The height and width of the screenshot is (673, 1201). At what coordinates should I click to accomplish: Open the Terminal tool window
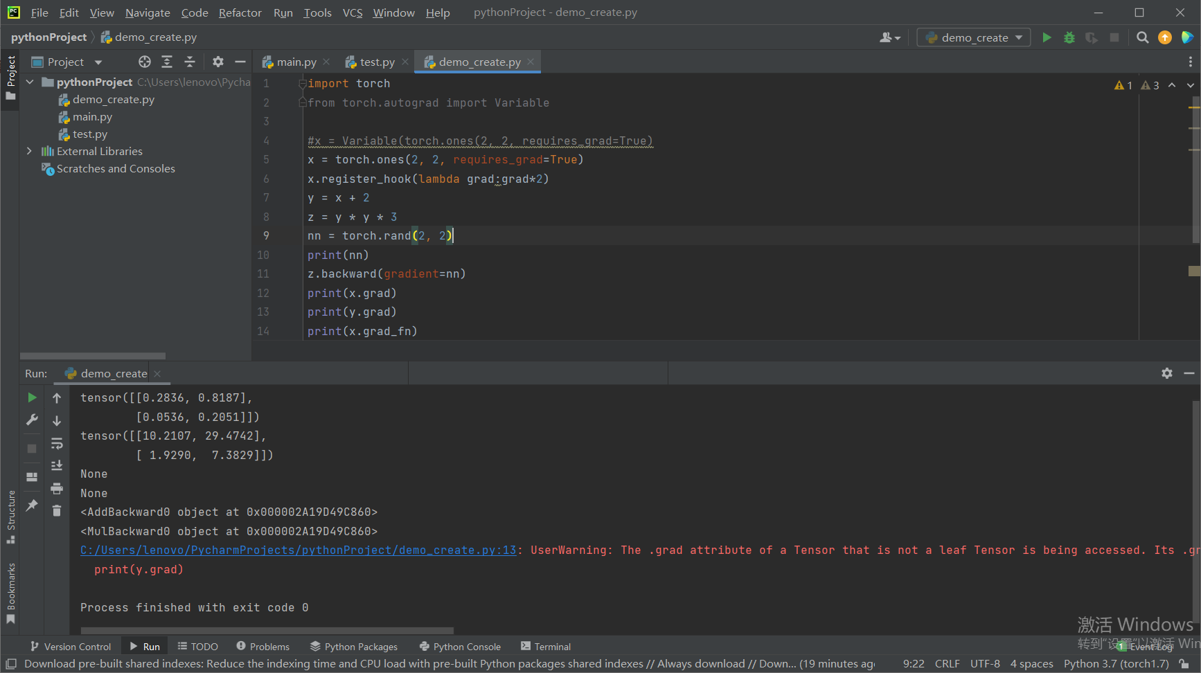point(546,647)
